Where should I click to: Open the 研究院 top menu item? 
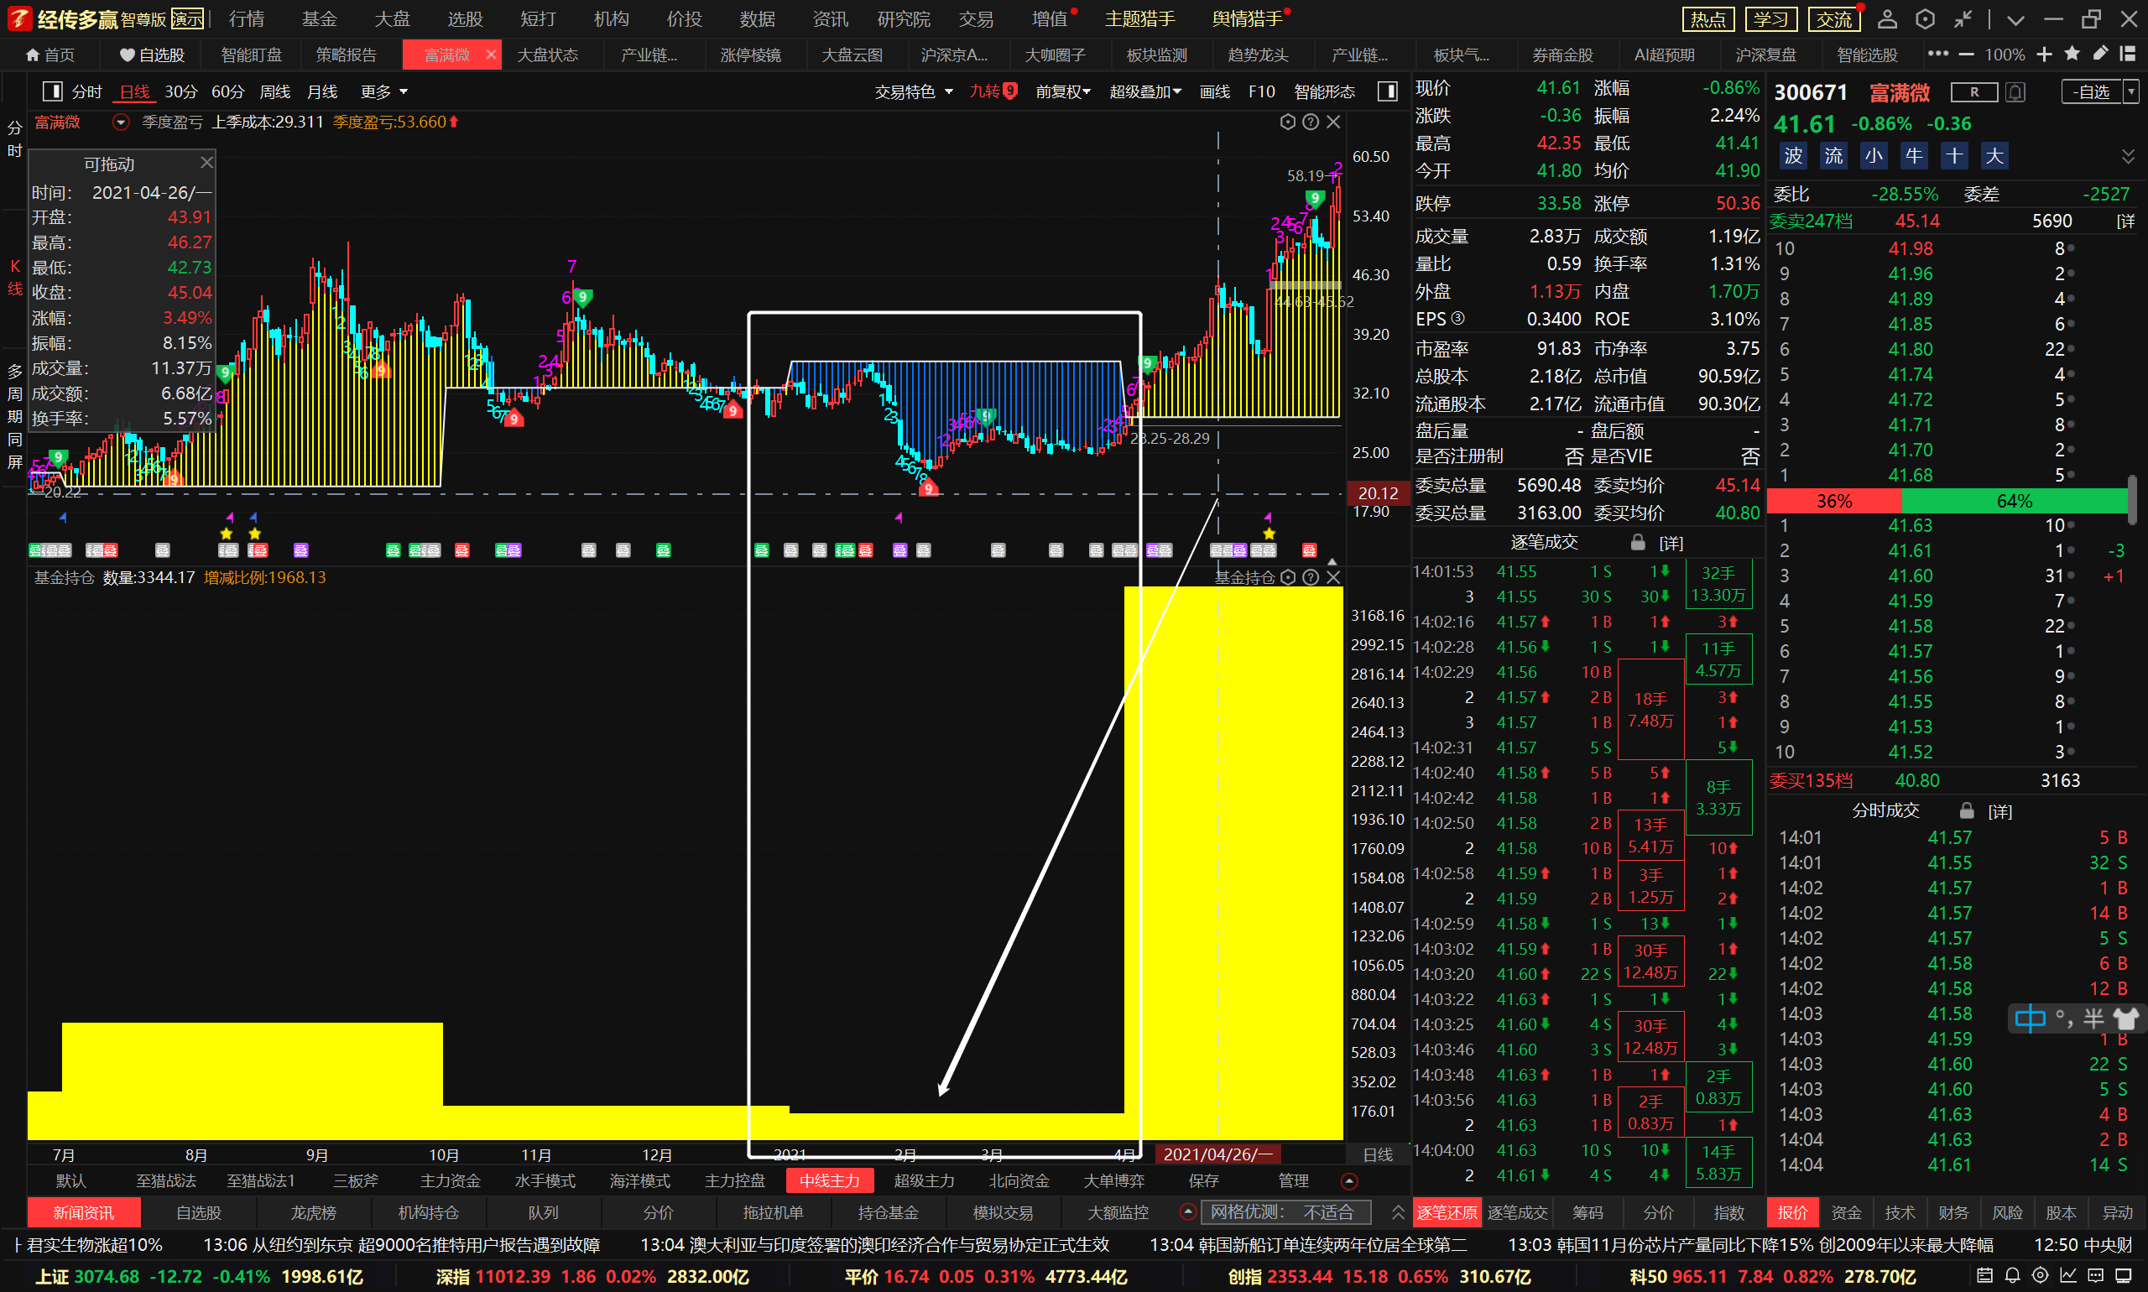coord(903,19)
